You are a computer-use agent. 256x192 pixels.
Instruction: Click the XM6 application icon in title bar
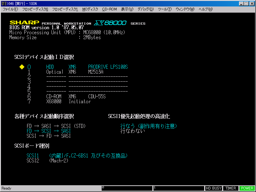[4, 3]
